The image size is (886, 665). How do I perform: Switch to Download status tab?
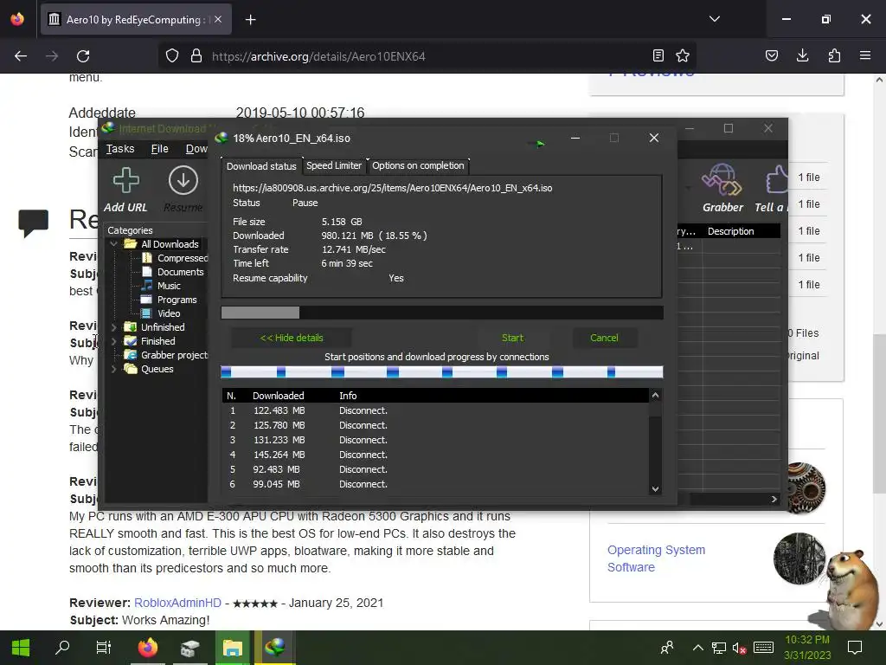pos(261,166)
